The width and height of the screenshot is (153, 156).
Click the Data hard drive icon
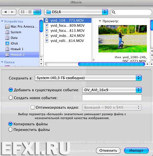coord(7,38)
